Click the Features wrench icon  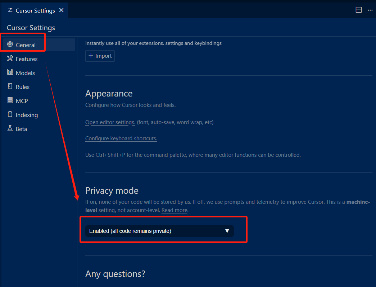coord(10,58)
